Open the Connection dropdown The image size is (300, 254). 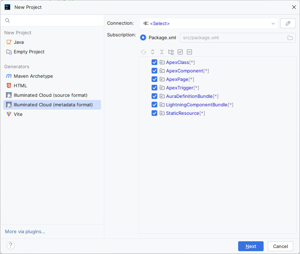[209, 23]
